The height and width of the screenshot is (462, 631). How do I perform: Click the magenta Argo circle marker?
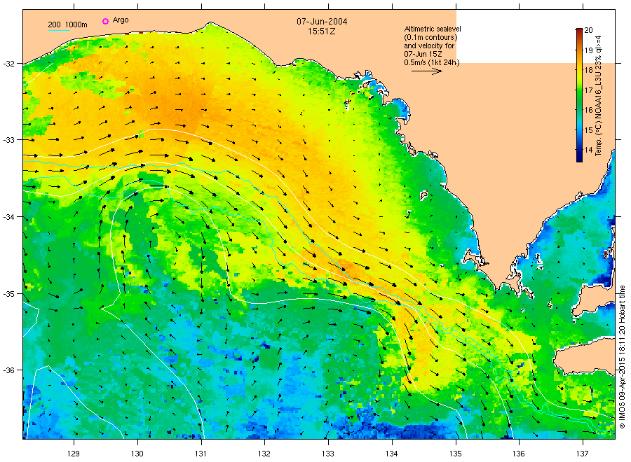click(x=105, y=21)
